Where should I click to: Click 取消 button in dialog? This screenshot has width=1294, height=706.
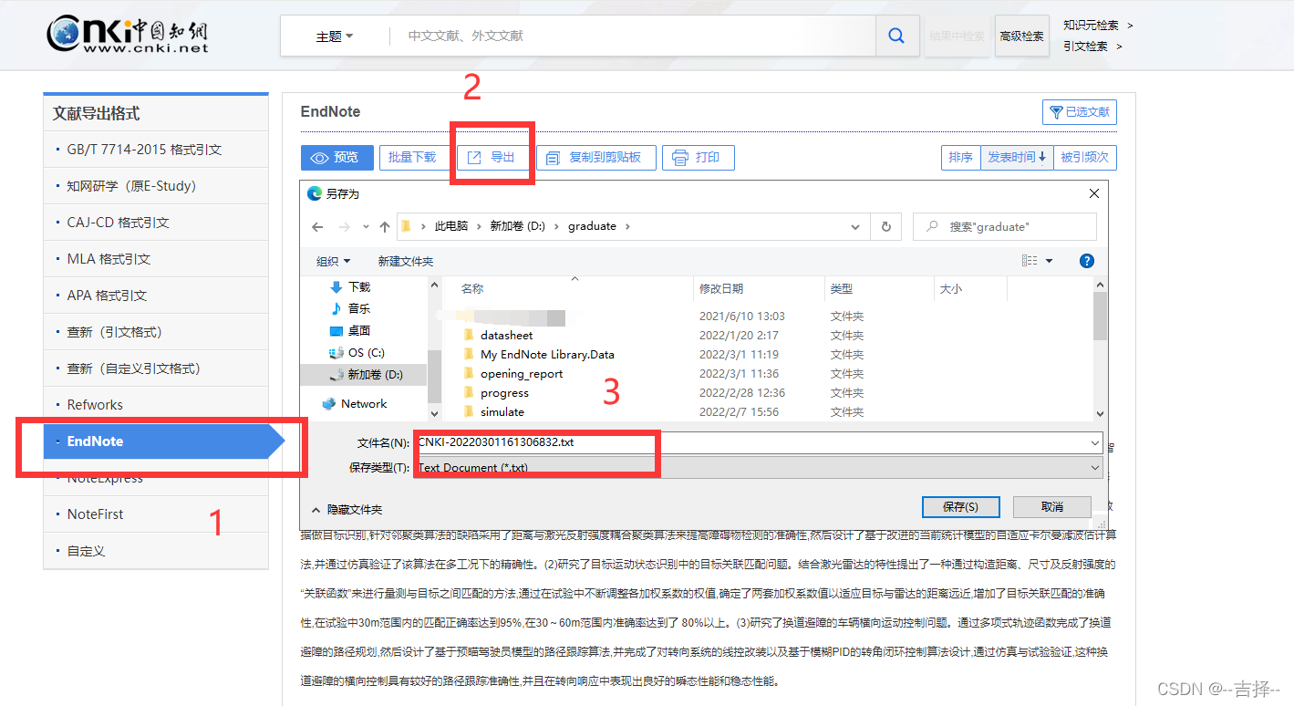click(x=1052, y=506)
